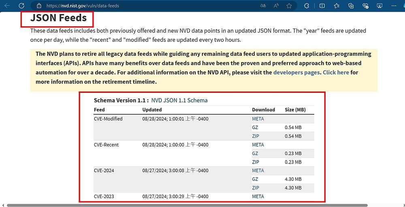Follow the Click here retirement timeline link

336,72
